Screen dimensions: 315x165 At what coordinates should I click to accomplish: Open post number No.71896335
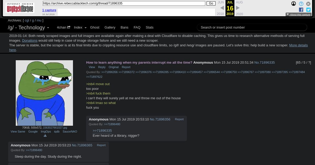click(265, 62)
